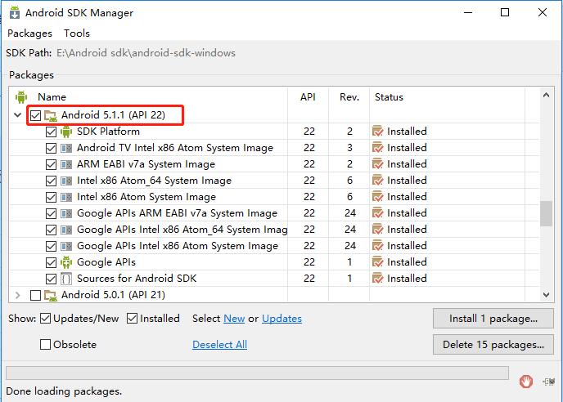Click the loading progress bar
Image resolution: width=563 pixels, height=402 pixels.
(258, 373)
